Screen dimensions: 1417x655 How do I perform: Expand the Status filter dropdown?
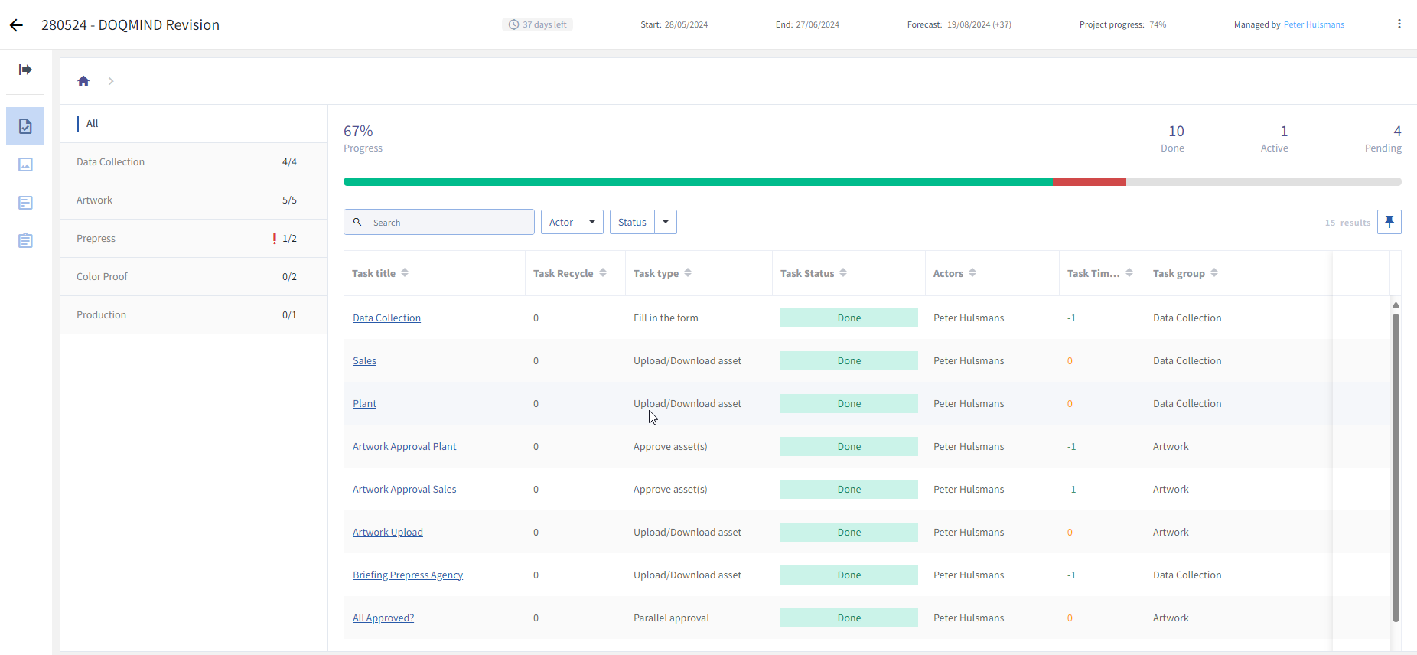click(666, 222)
